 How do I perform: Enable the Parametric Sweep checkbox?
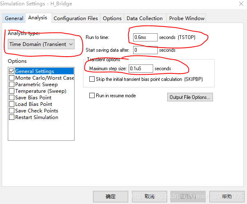(x=11, y=85)
